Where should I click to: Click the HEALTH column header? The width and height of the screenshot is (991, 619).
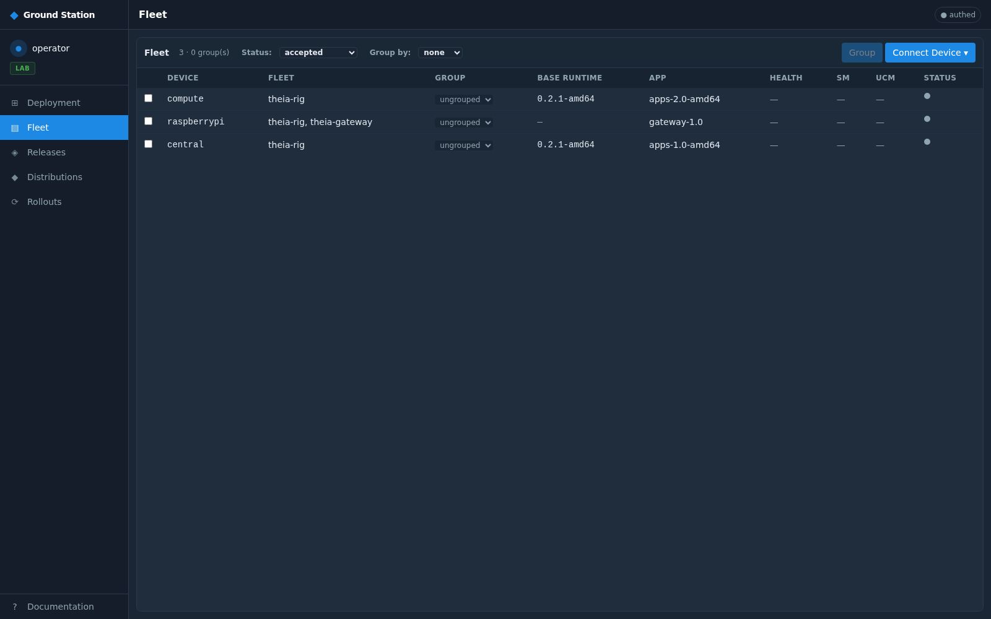point(786,78)
